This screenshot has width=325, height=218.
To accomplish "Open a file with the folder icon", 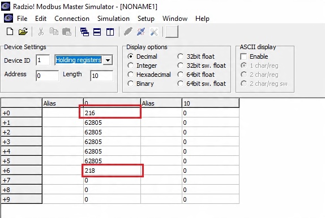I will coord(23,32).
